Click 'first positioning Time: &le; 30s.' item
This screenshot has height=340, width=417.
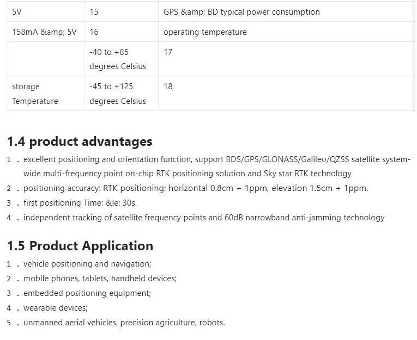tap(80, 203)
